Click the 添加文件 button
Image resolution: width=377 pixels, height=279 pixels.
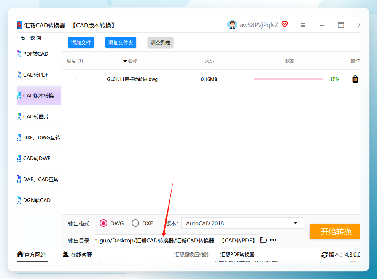[81, 43]
